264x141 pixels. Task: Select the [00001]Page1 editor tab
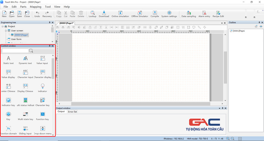click(x=67, y=23)
